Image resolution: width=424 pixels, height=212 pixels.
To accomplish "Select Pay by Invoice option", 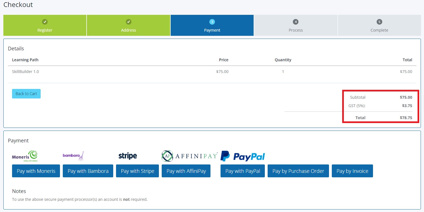I will [352, 171].
